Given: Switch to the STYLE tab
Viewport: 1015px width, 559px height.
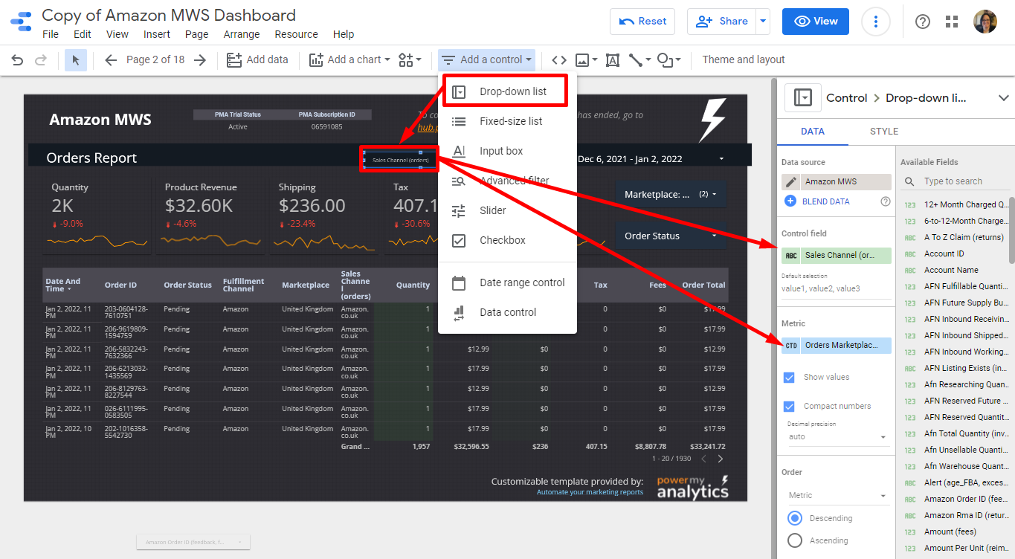Looking at the screenshot, I should [x=884, y=132].
